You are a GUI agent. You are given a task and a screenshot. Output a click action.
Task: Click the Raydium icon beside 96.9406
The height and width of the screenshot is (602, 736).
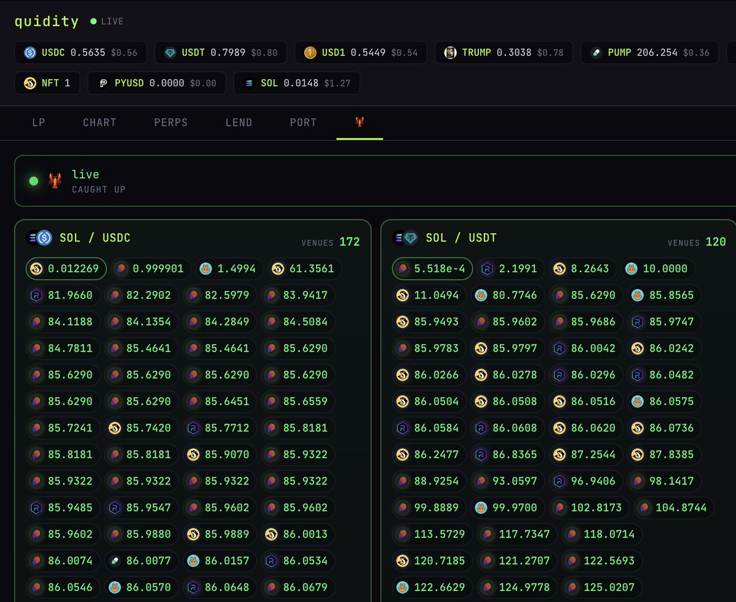click(x=559, y=481)
